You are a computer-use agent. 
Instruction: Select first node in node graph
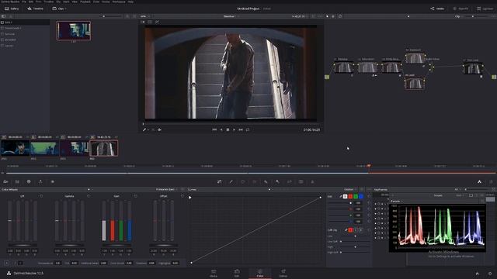click(344, 67)
